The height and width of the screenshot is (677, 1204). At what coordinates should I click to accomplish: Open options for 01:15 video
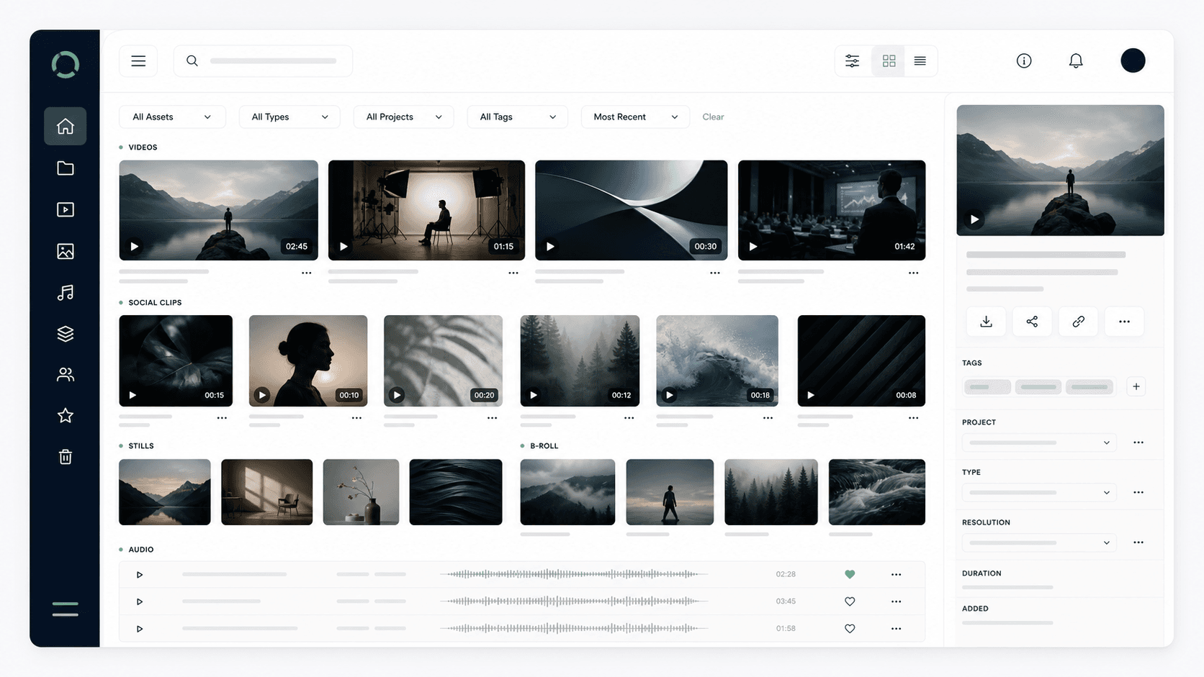click(x=513, y=273)
